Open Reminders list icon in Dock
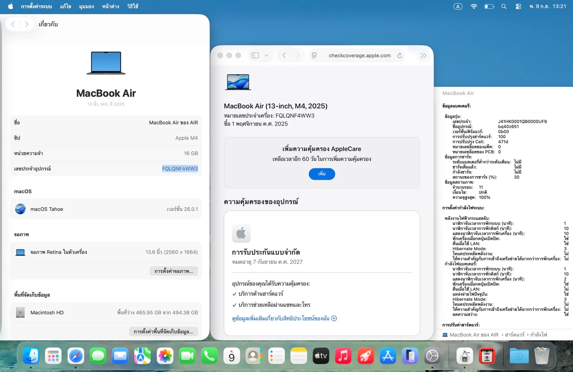This screenshot has height=372, width=573. pos(276,356)
